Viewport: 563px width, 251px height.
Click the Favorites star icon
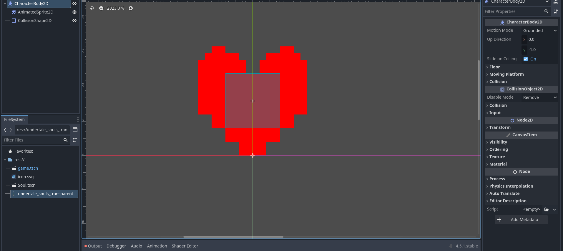10,151
